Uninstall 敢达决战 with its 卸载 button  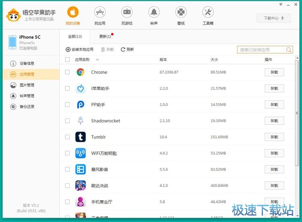coord(274,186)
